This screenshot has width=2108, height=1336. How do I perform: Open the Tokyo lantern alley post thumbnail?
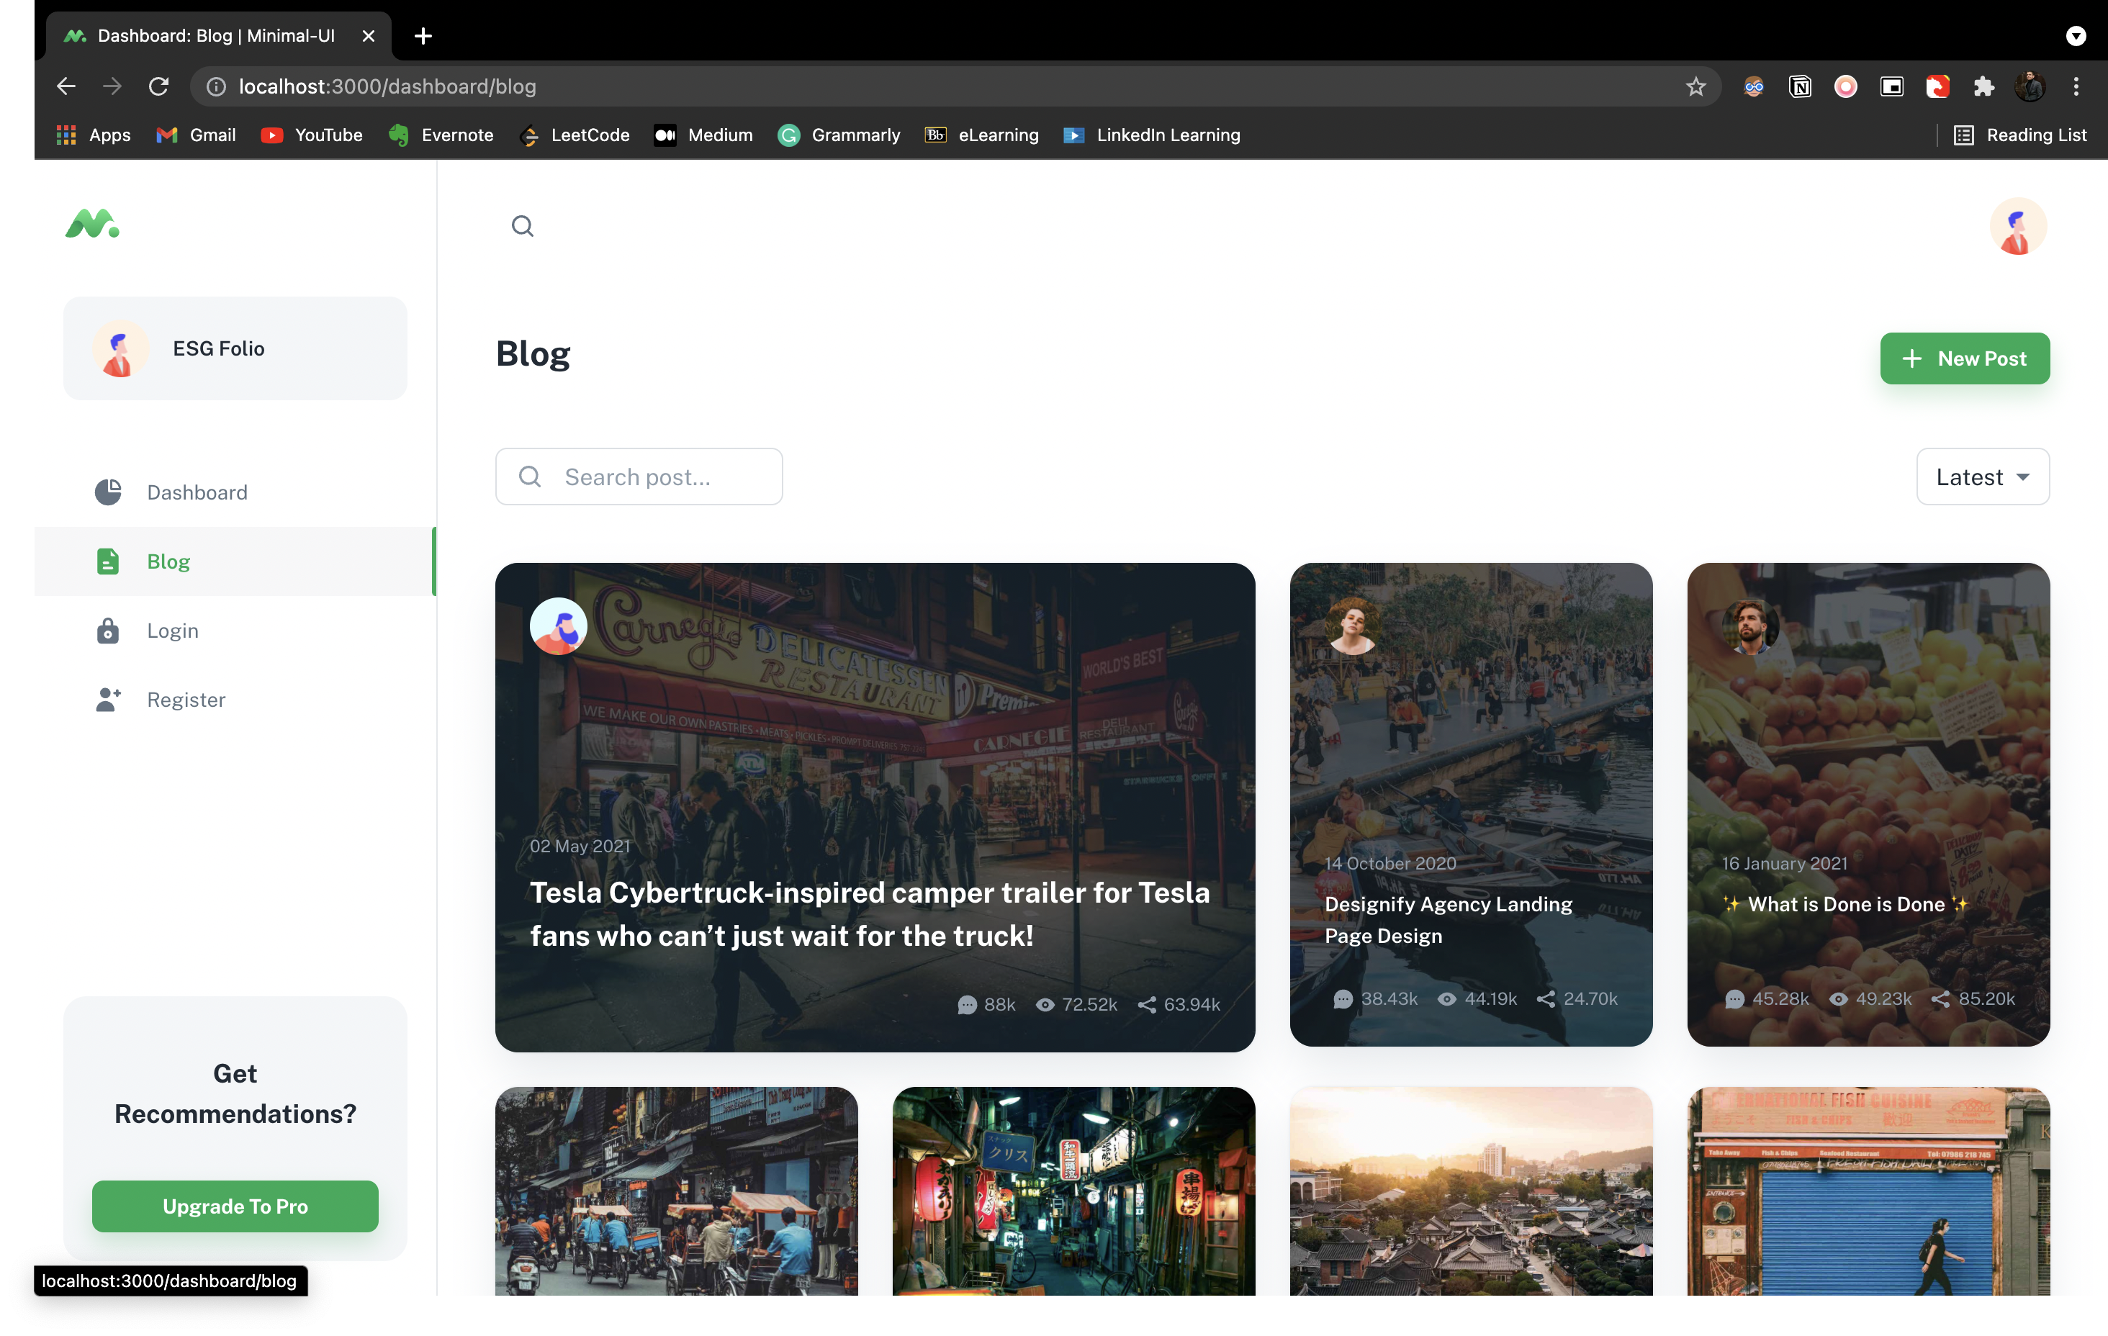(x=1073, y=1191)
